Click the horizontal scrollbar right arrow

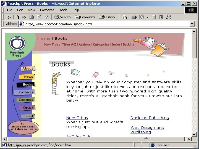pyautogui.click(x=189, y=139)
